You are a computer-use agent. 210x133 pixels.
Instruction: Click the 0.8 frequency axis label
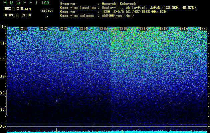point(3,93)
